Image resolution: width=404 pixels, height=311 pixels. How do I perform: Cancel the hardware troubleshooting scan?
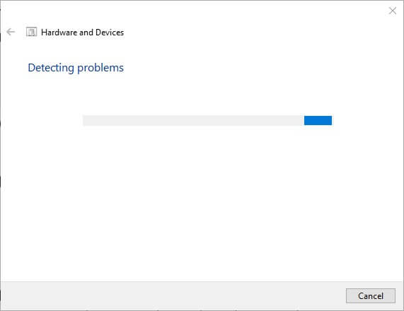coord(371,296)
